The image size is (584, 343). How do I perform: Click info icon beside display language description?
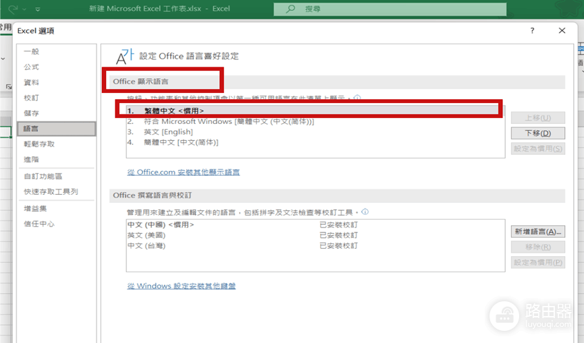click(357, 98)
